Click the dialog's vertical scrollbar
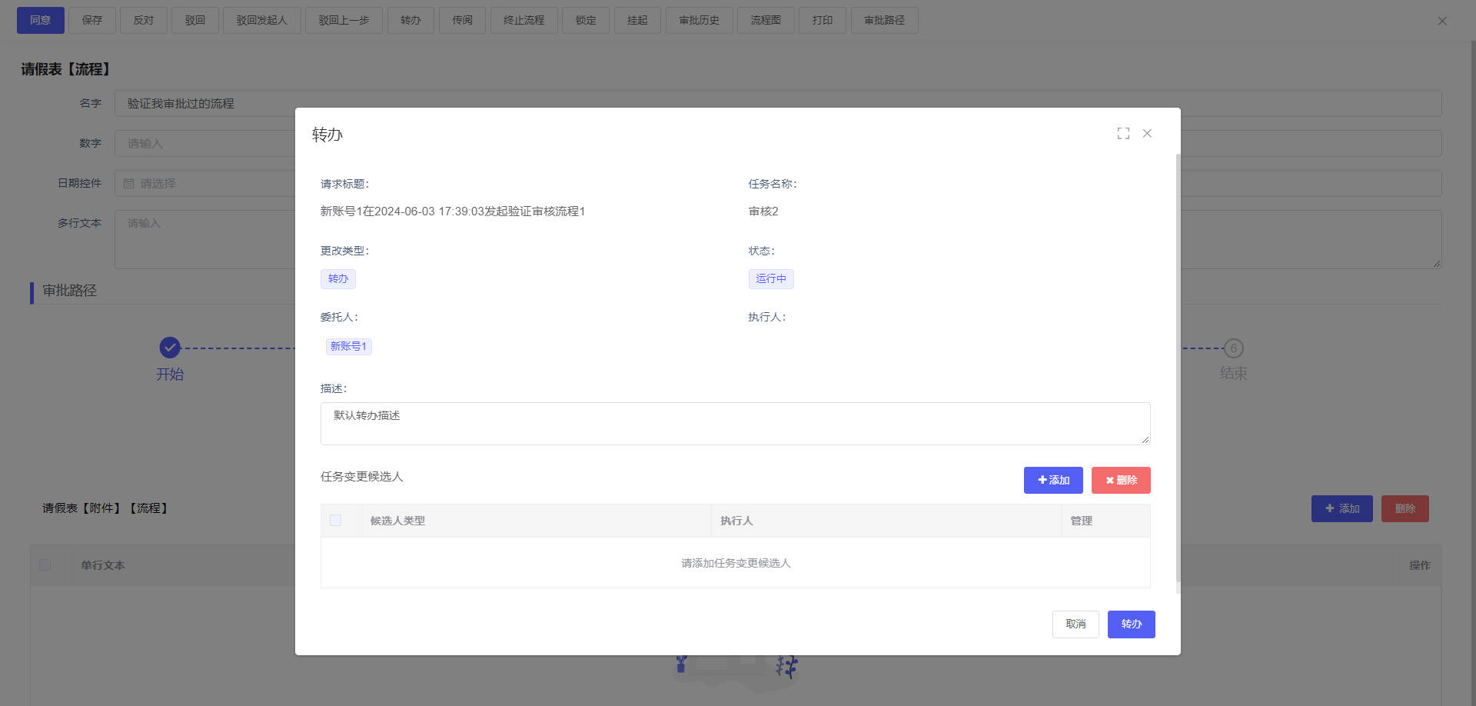The height and width of the screenshot is (706, 1476). [x=1177, y=369]
